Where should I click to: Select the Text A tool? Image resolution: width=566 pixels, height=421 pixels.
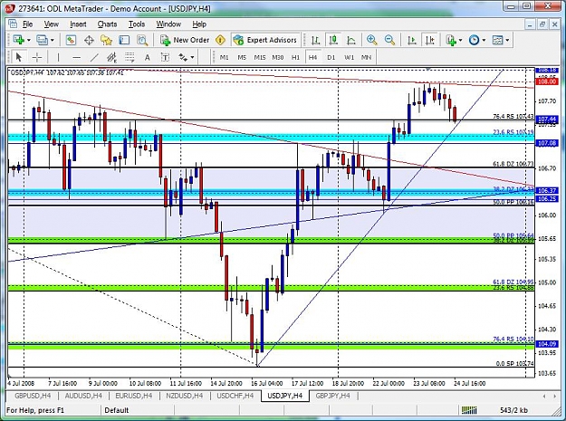(x=148, y=57)
